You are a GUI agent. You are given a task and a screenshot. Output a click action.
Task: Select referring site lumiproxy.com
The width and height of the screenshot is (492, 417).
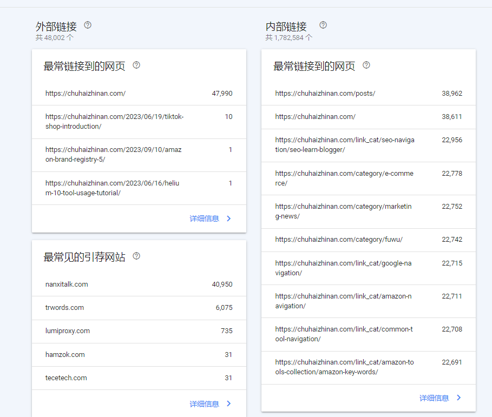139,332
